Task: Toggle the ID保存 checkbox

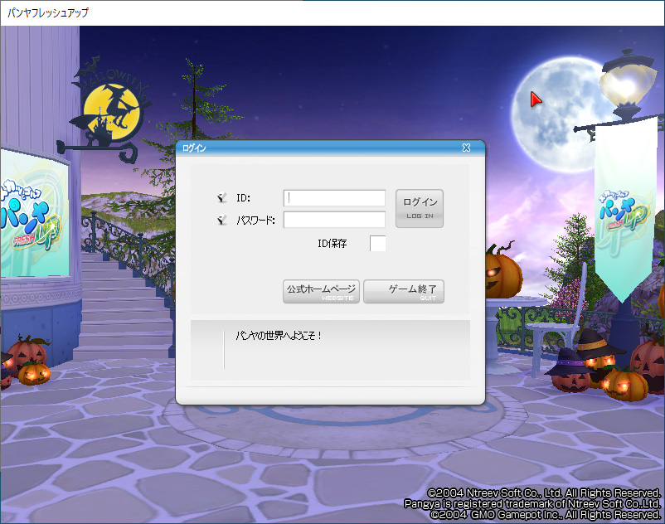Action: tap(377, 243)
